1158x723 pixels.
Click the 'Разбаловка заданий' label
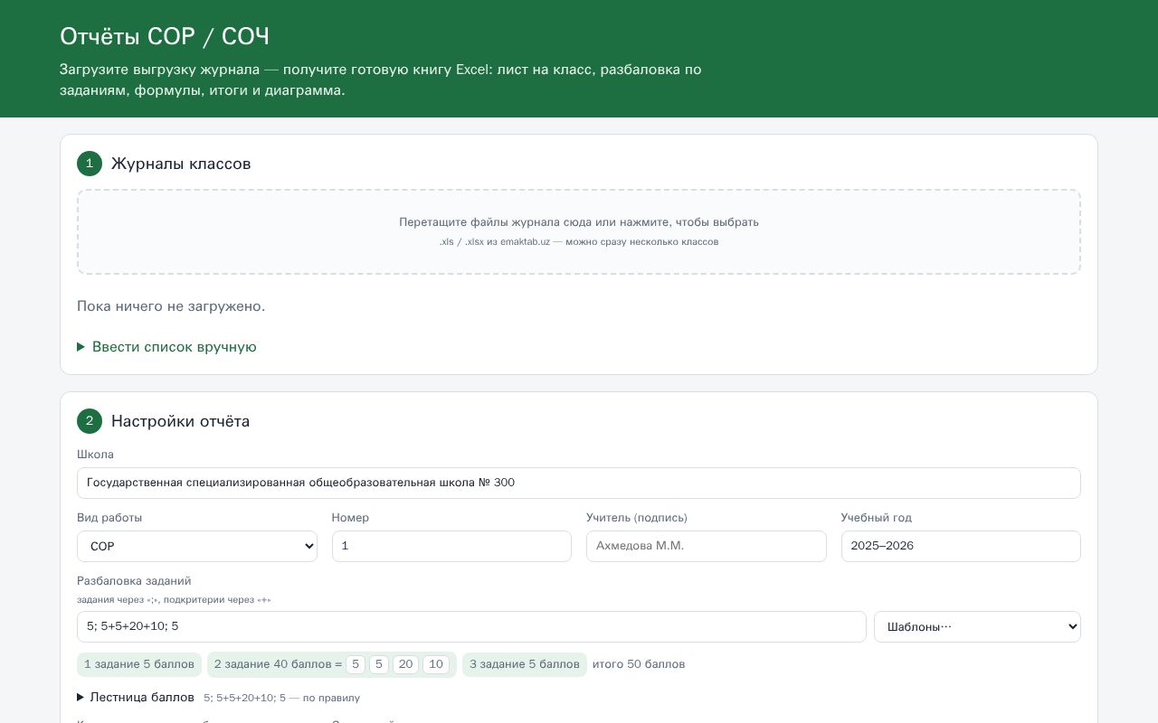tap(134, 581)
